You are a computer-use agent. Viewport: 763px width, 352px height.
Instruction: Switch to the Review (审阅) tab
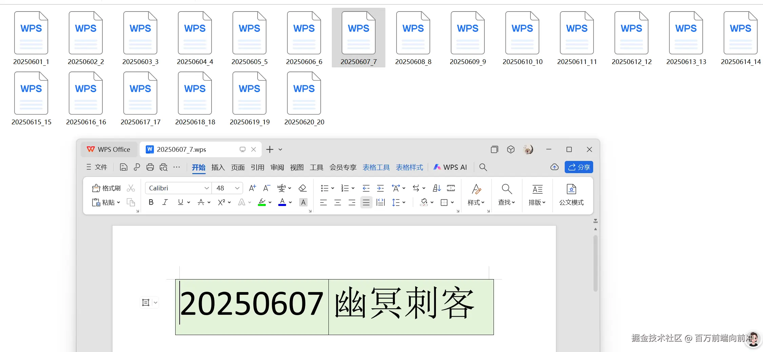pos(277,167)
